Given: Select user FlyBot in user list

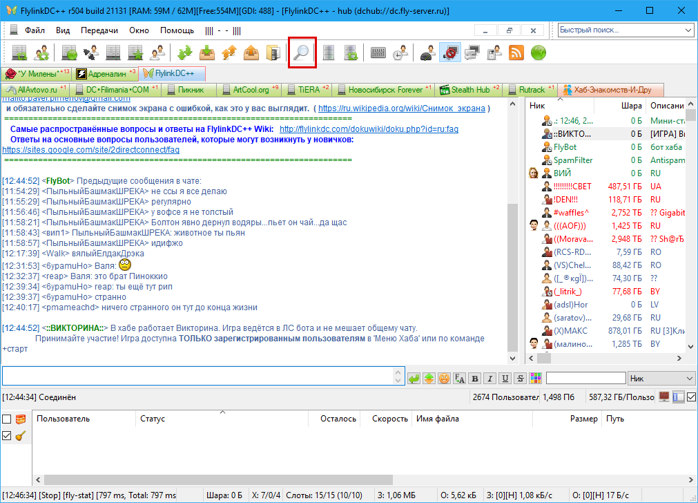Looking at the screenshot, I should coord(565,147).
